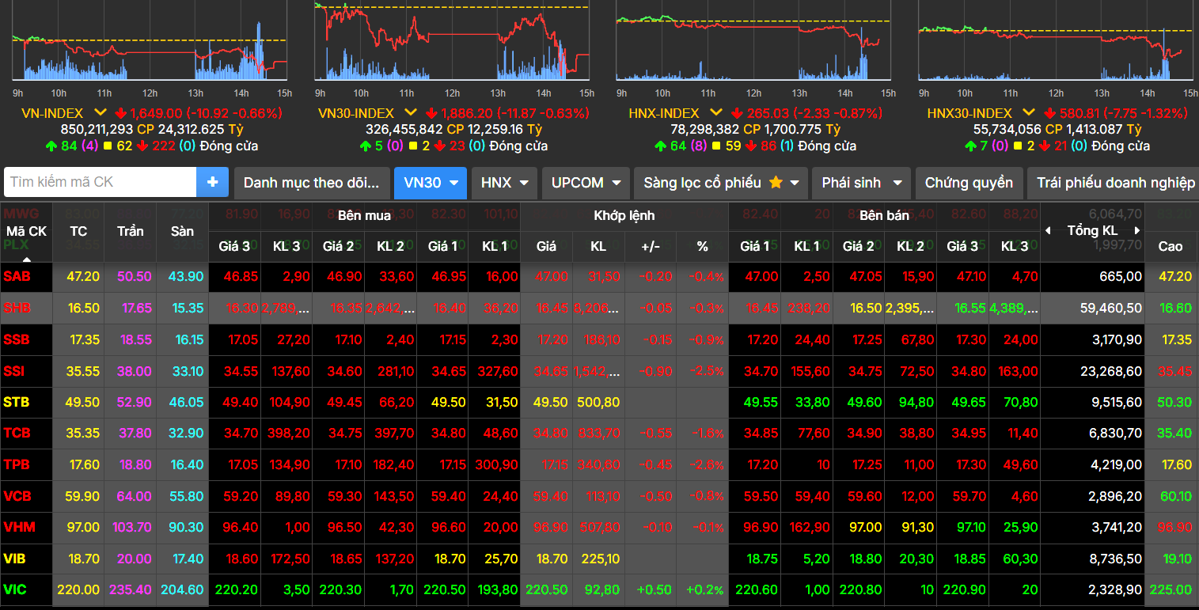The width and height of the screenshot is (1199, 610).
Task: Open the Phái sinh dropdown menu
Action: point(860,183)
